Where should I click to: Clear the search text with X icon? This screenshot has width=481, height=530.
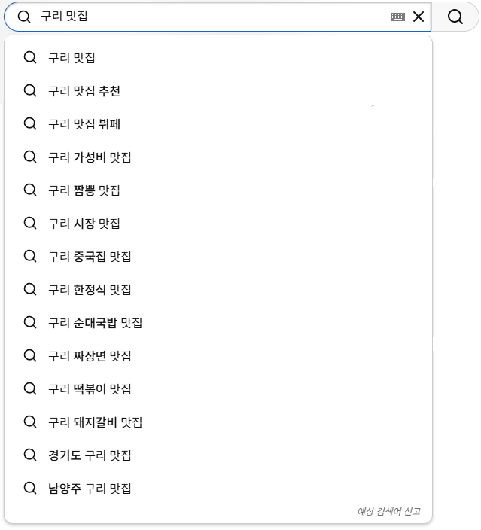pos(419,17)
